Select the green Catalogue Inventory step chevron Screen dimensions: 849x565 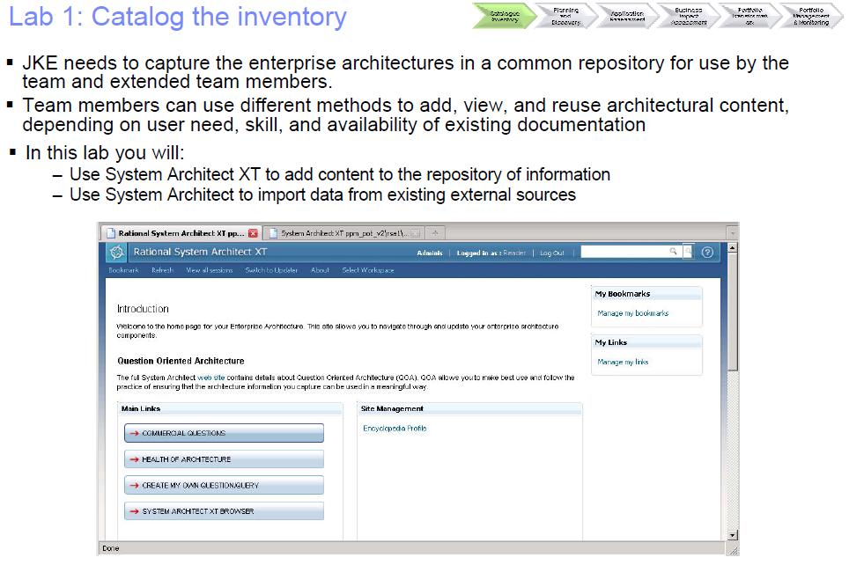pyautogui.click(x=505, y=16)
